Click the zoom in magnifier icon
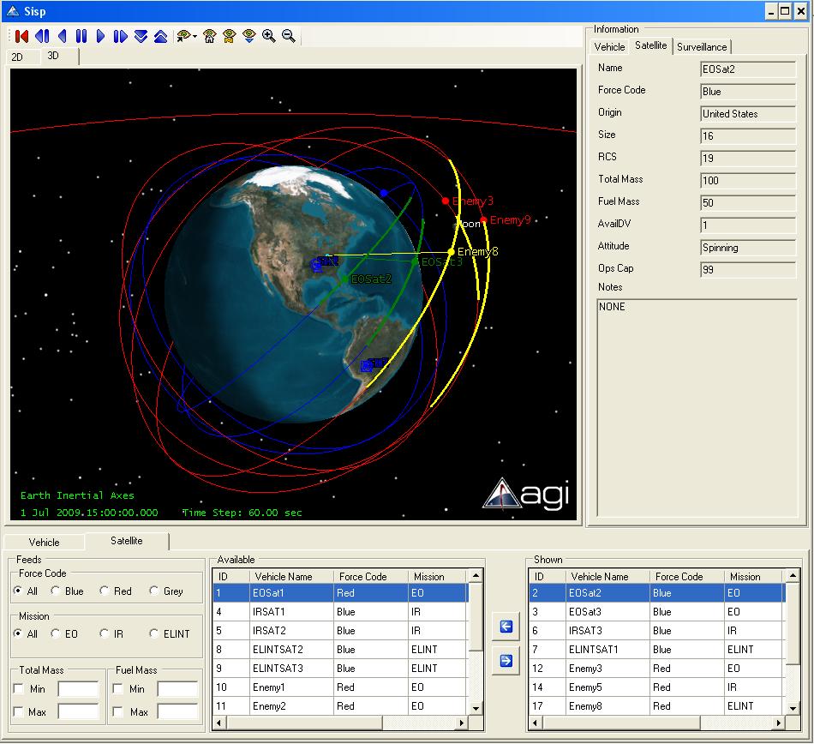814x744 pixels. pyautogui.click(x=269, y=36)
